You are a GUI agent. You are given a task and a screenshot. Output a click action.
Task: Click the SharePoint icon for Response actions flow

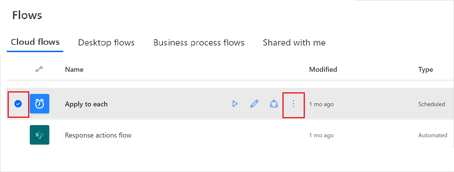coord(39,135)
